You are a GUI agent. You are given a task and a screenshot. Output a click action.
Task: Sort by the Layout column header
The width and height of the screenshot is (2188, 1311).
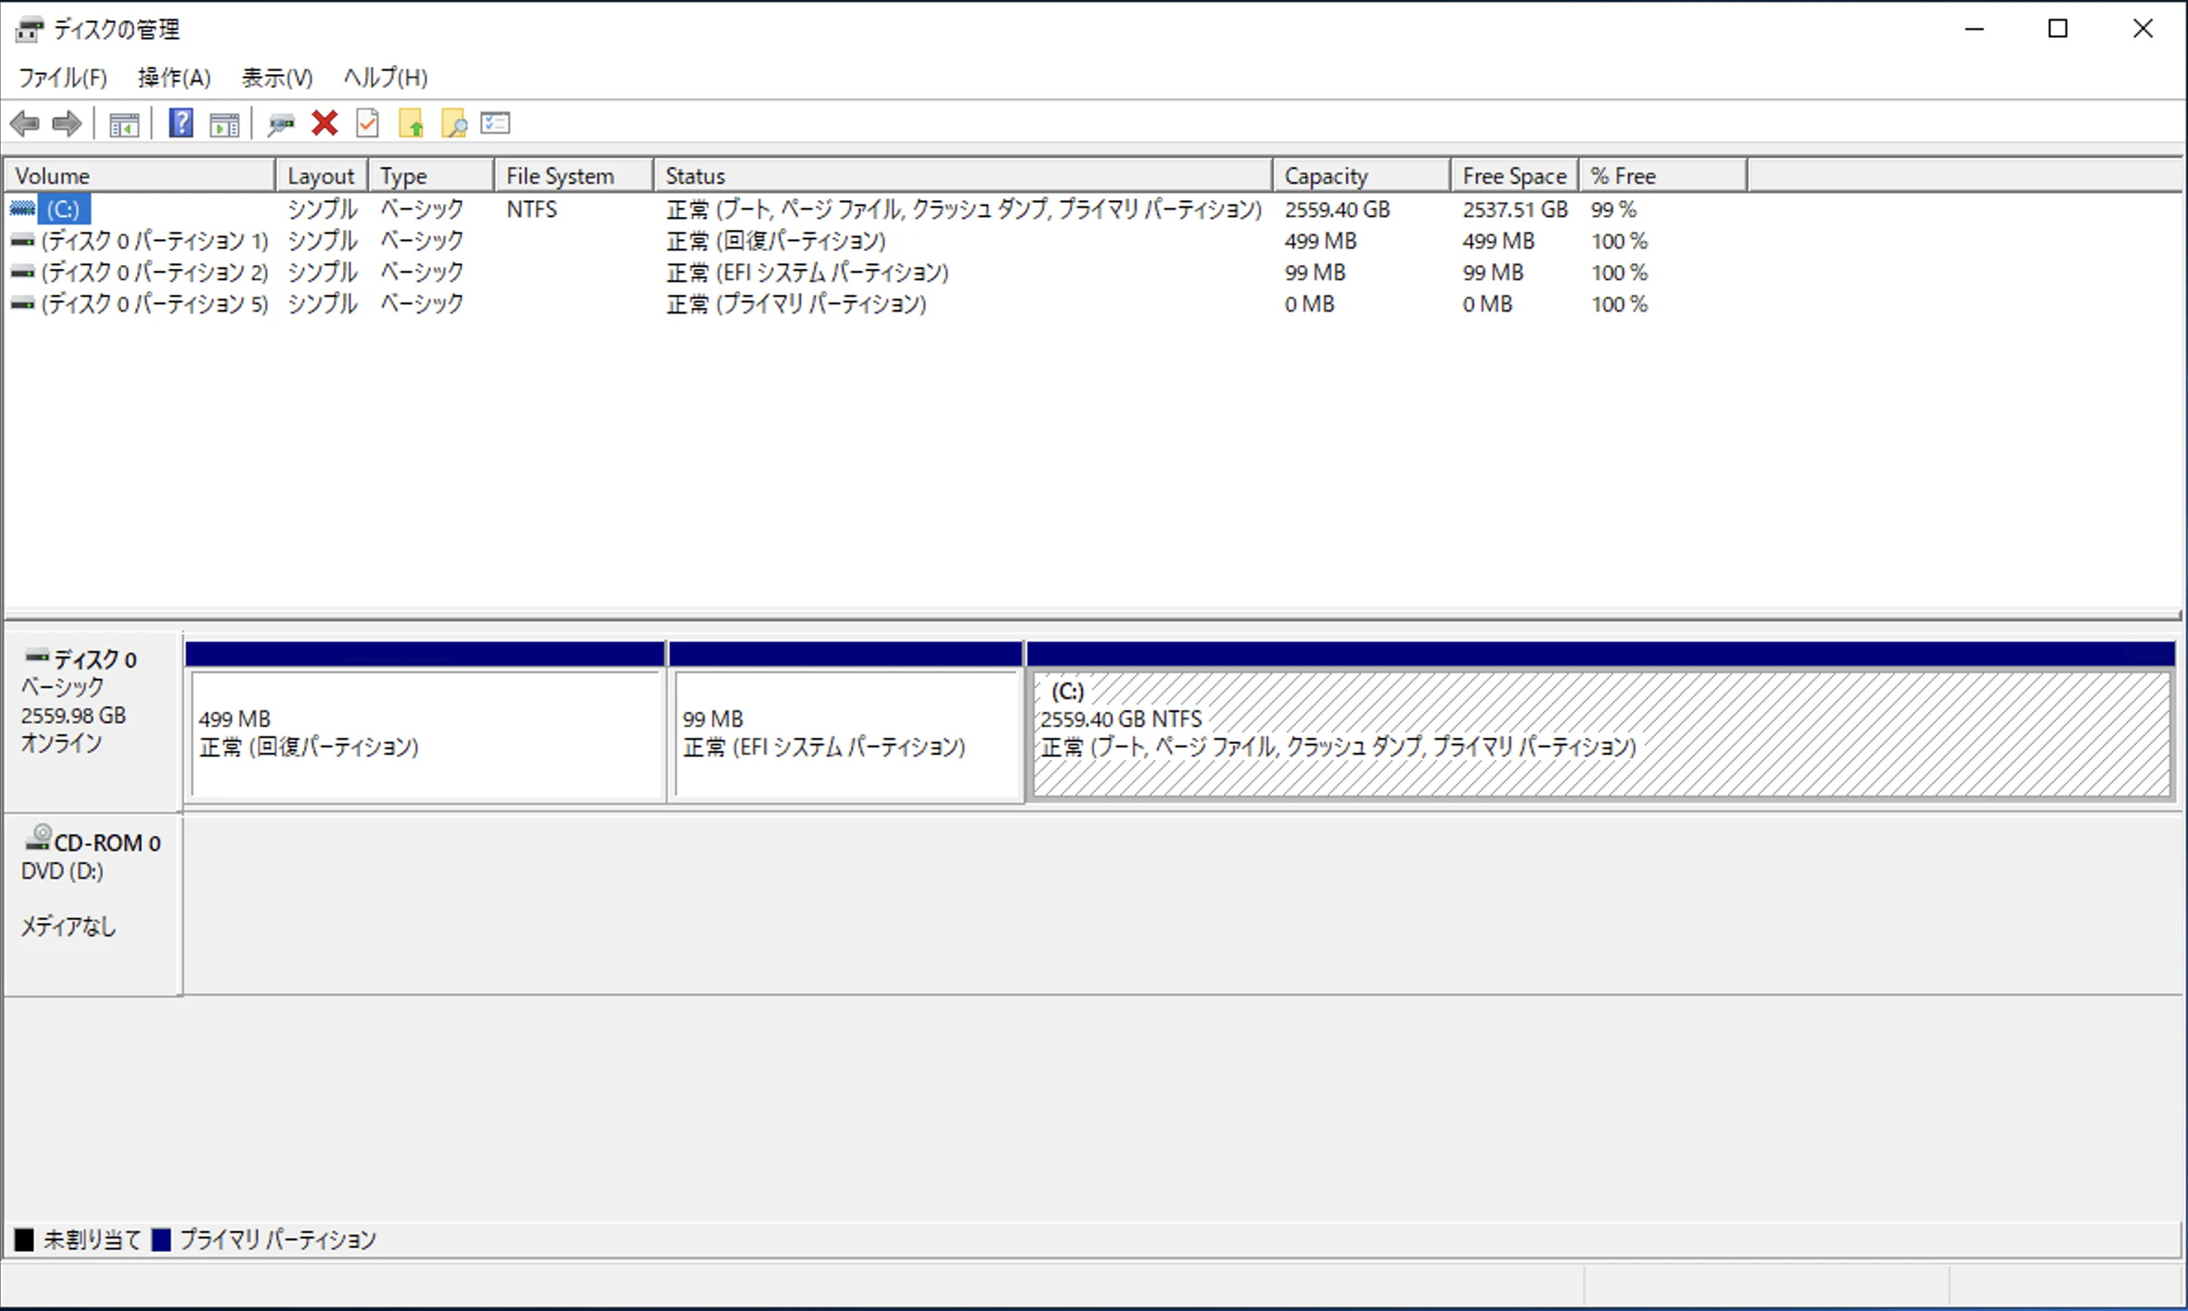(x=323, y=176)
